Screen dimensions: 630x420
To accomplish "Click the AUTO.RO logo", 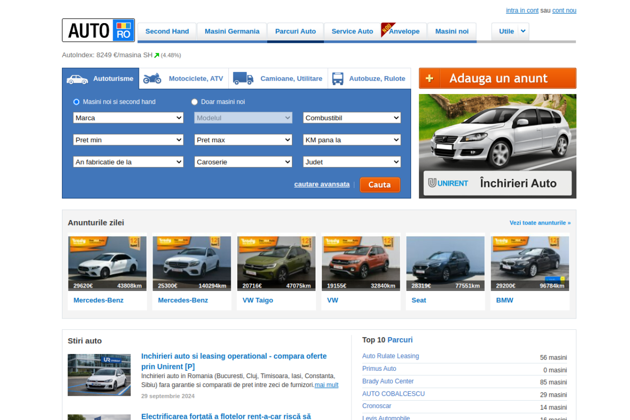I will tap(98, 31).
